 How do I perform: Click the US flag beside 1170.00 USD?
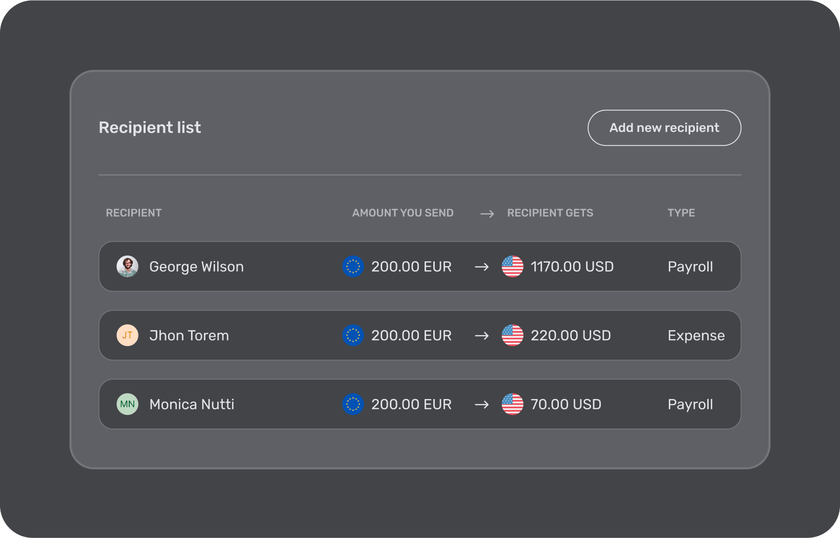(x=512, y=266)
